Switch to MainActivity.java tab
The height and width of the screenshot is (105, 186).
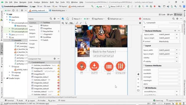click(58, 10)
